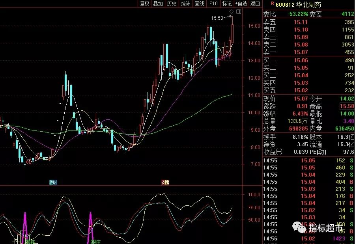The image size is (355, 244).
Task: Click the 卖二 volume 3053
Action: pyautogui.click(x=348, y=45)
